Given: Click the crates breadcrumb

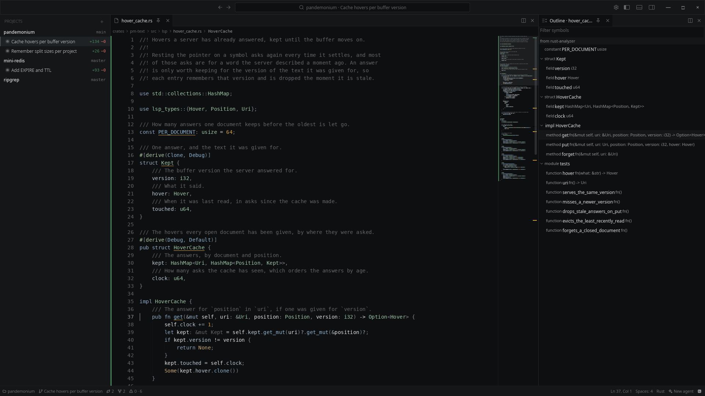Looking at the screenshot, I should (x=118, y=31).
